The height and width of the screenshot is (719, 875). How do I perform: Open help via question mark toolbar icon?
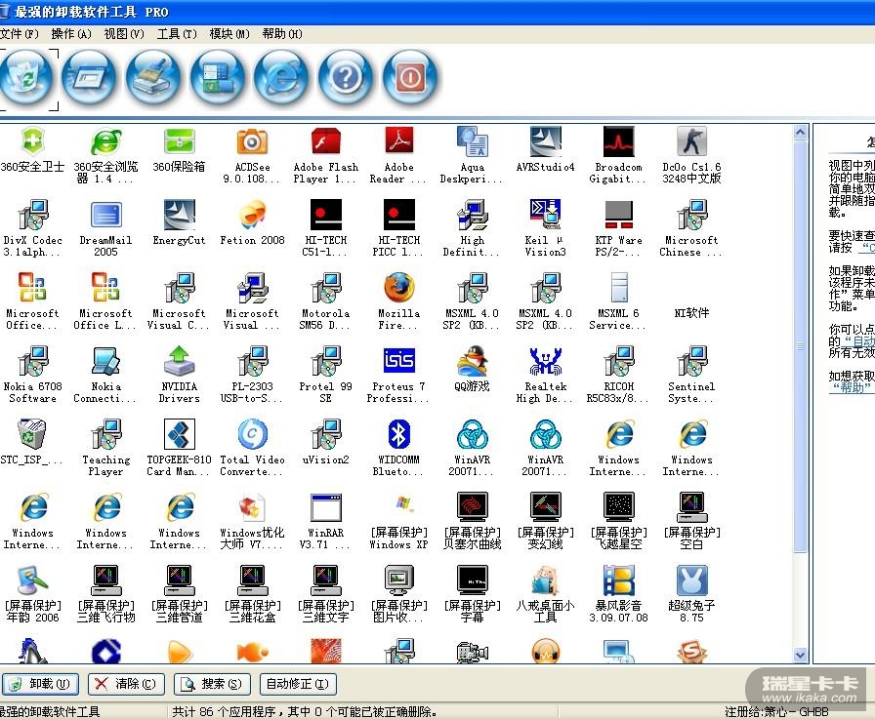click(x=345, y=77)
